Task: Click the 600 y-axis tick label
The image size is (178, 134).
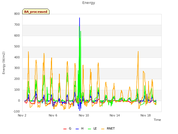Action: 17,36
